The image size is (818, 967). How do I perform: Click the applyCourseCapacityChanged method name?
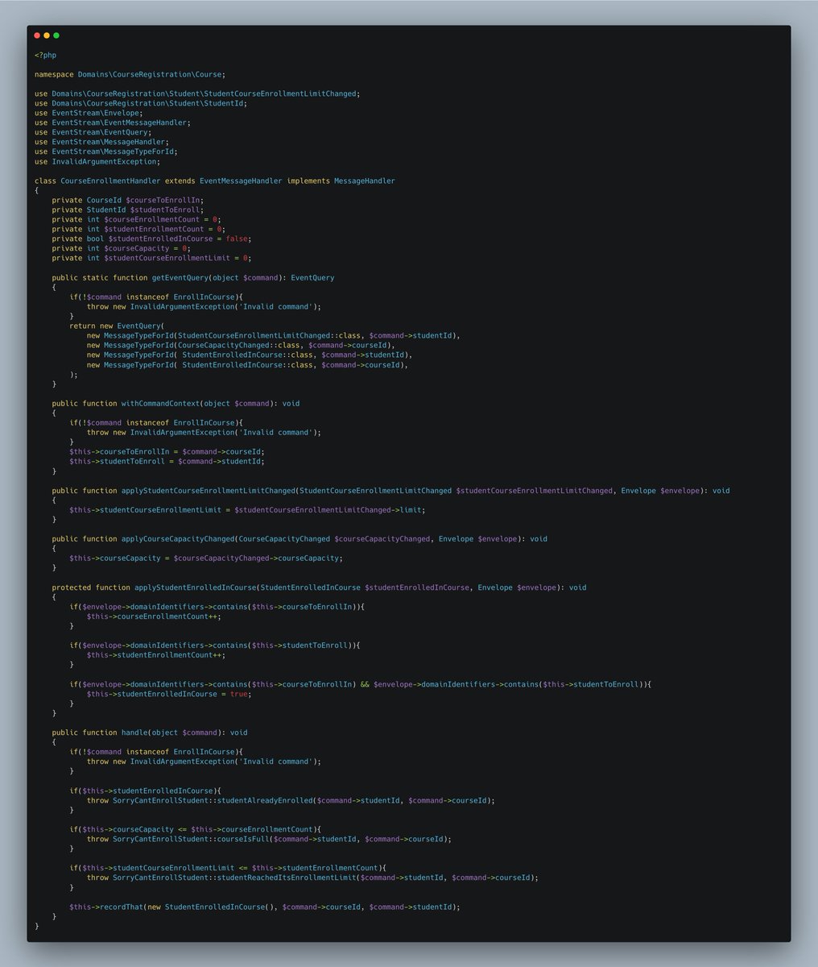pyautogui.click(x=177, y=538)
